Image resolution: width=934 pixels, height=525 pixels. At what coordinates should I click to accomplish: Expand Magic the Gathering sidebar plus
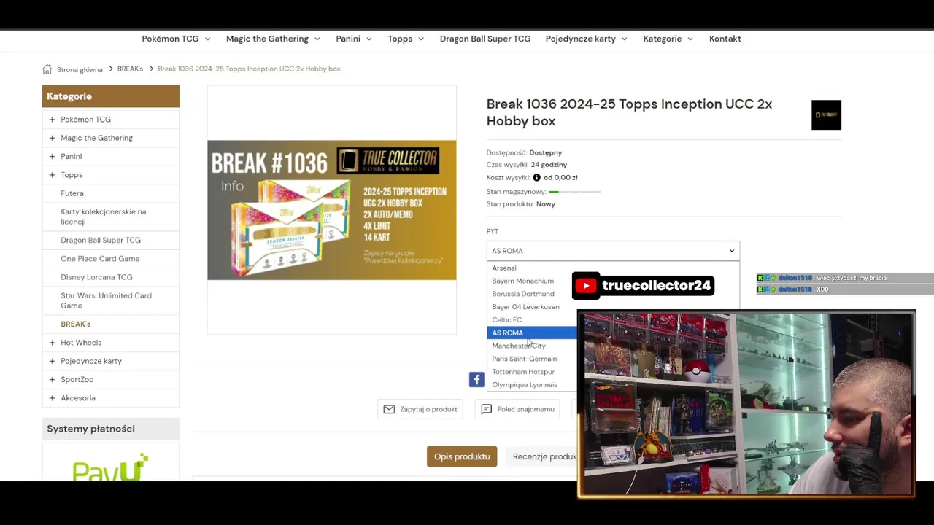pos(52,138)
